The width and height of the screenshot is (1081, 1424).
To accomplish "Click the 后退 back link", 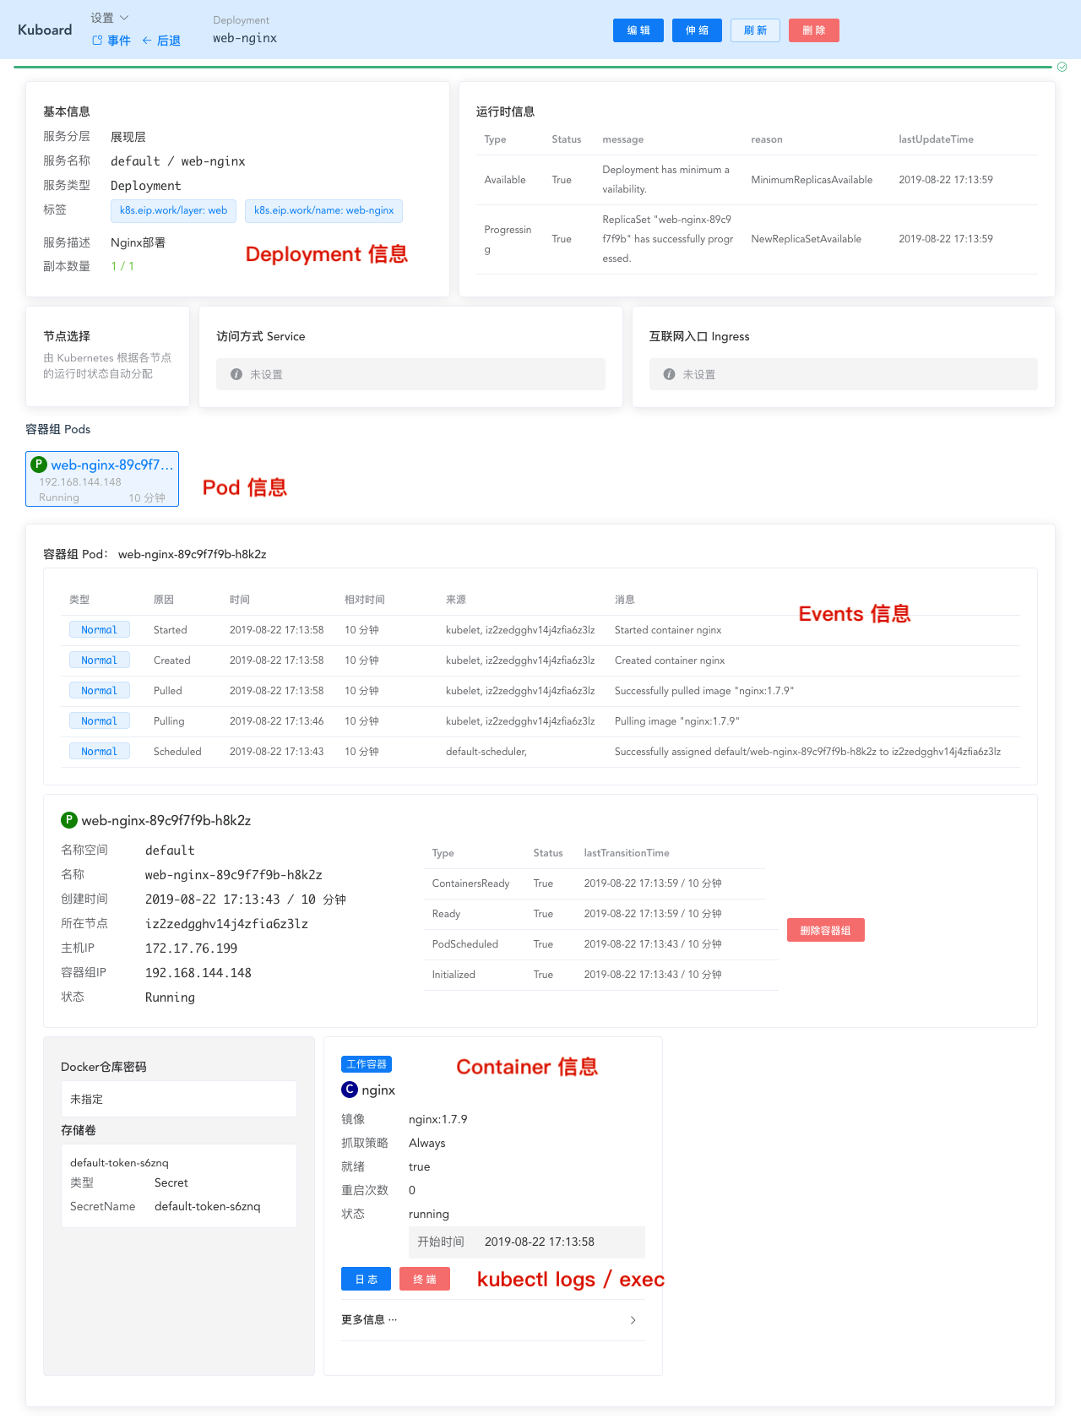I will [x=161, y=41].
